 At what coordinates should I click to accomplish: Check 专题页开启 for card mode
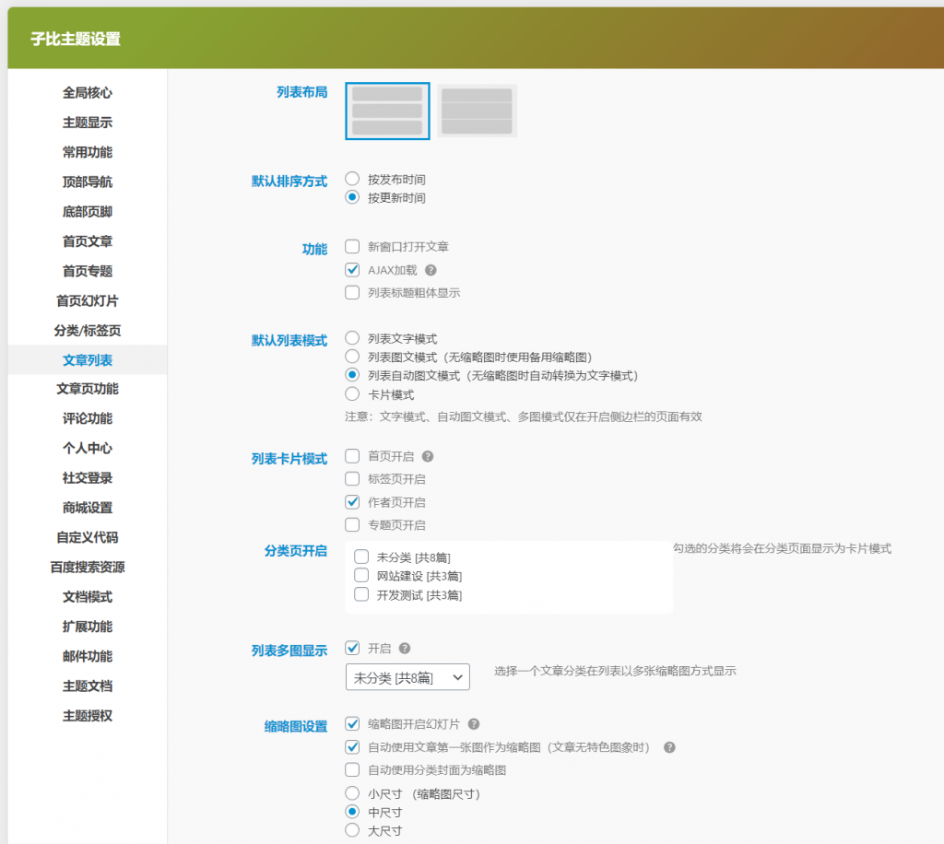[x=352, y=525]
